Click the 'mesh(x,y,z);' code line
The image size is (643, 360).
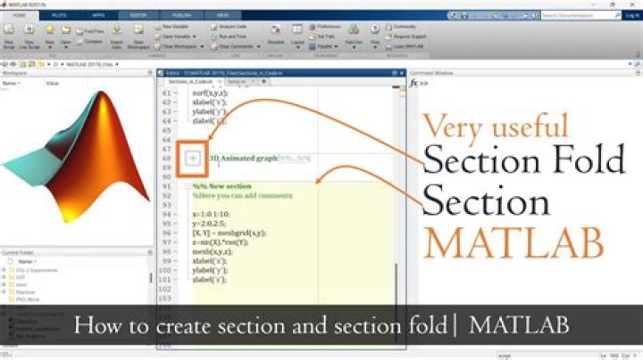click(x=213, y=251)
